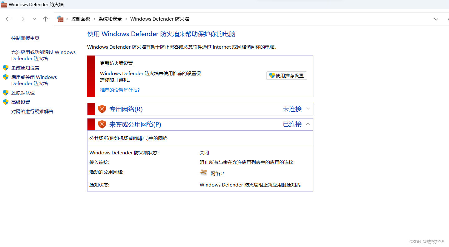Click 使用推荐设置 button
449x247 pixels.
tap(287, 75)
